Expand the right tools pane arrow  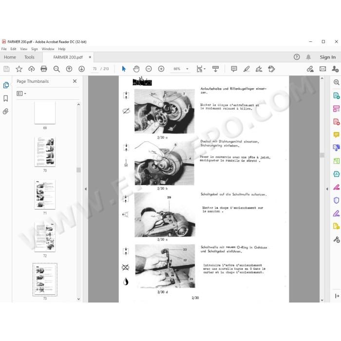tap(327, 189)
